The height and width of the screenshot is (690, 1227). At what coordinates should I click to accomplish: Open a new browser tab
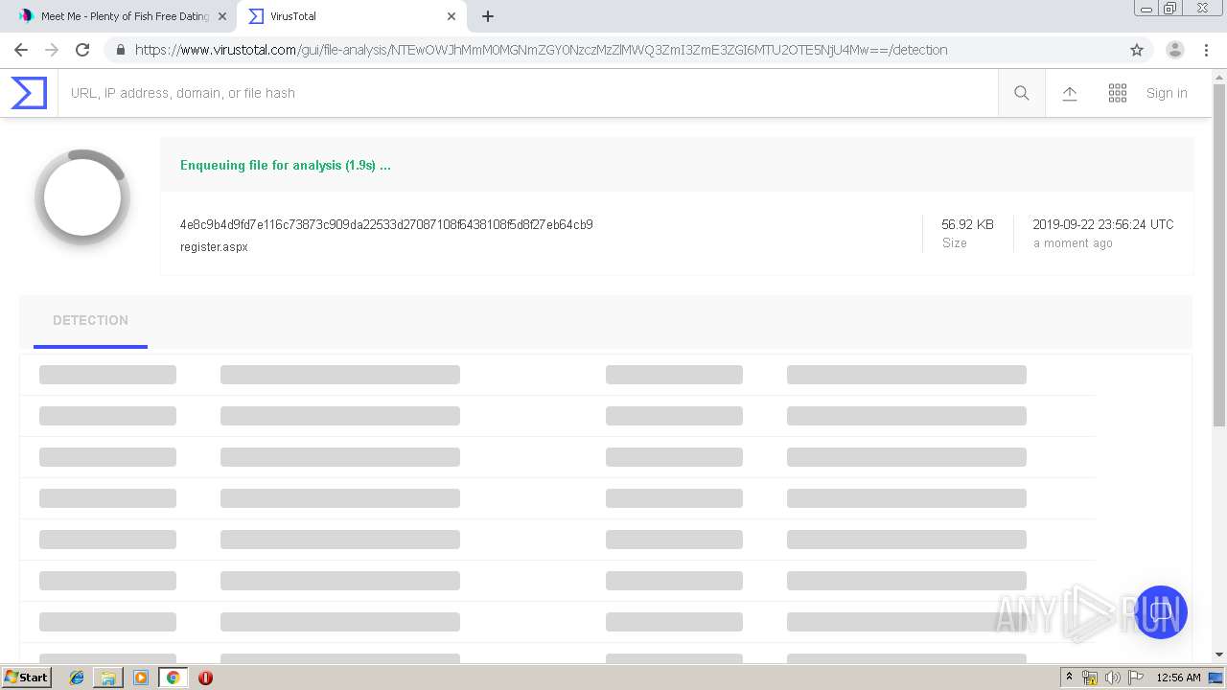pos(488,16)
